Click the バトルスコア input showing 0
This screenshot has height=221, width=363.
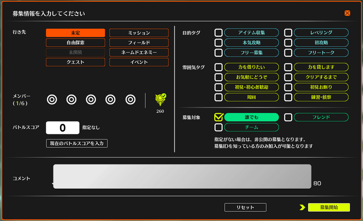(x=63, y=128)
